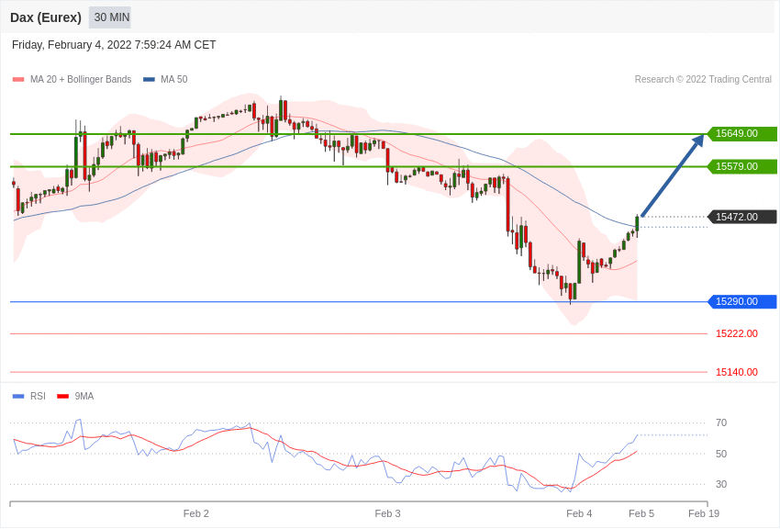This screenshot has height=529, width=780.
Task: Click the RSI 50 level label
Action: pos(721,454)
